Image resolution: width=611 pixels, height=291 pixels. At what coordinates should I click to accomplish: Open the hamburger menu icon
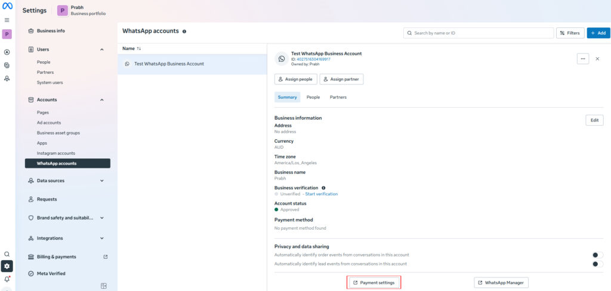coord(7,20)
